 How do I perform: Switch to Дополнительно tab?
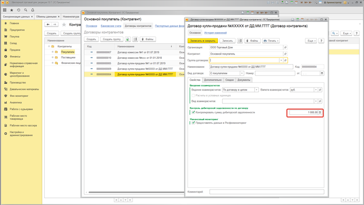[213, 80]
